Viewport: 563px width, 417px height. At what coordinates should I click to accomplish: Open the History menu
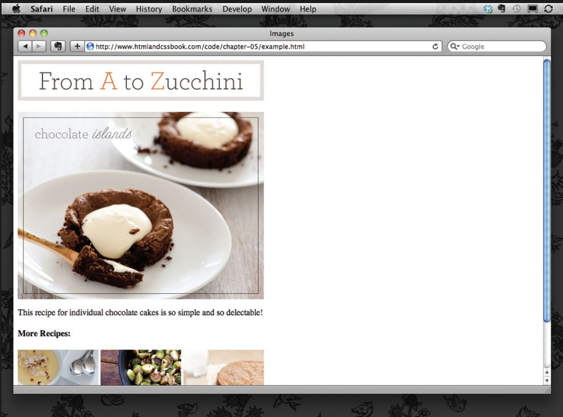pyautogui.click(x=148, y=9)
